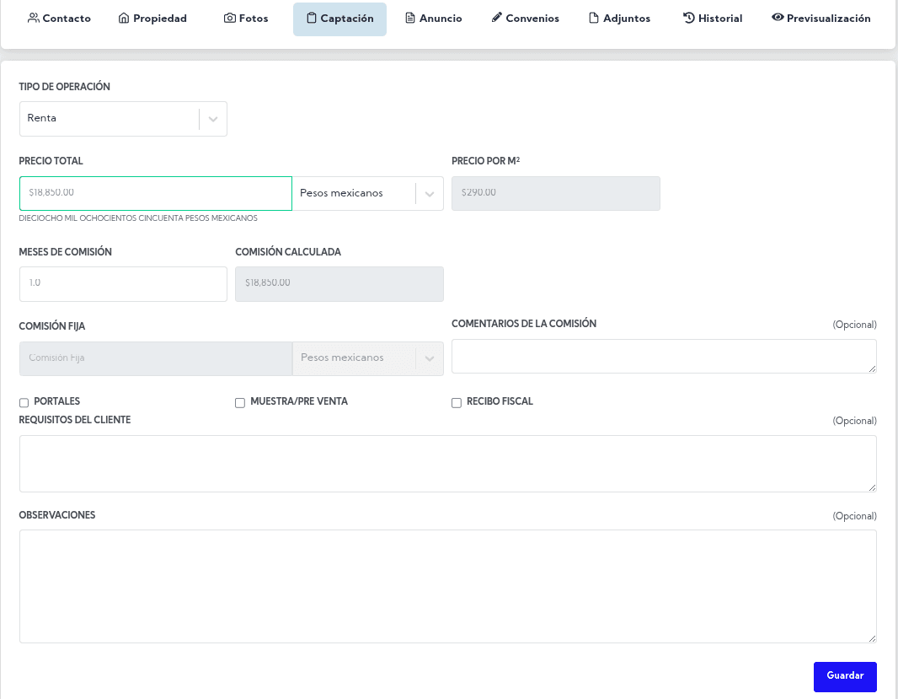
Task: Click the clock icon beside Historial
Action: coord(689,18)
